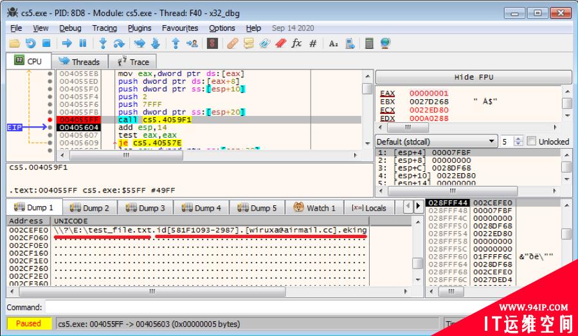Toggle breakpoint dot at address 00405607
Screen dimensions: 578x336
tap(50, 135)
